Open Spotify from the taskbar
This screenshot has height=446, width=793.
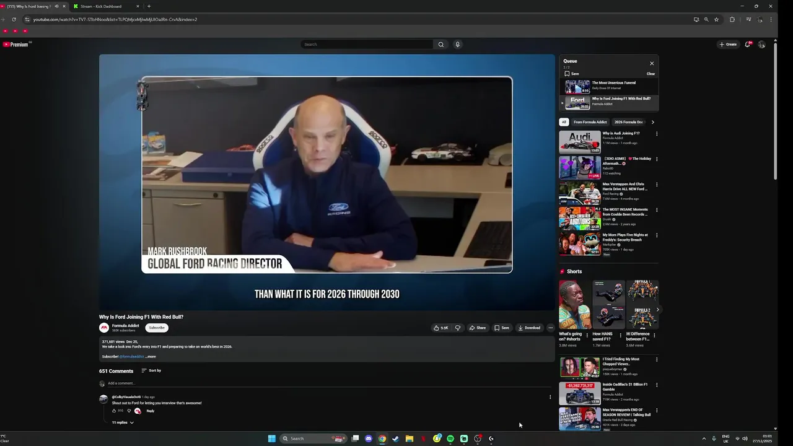450,439
